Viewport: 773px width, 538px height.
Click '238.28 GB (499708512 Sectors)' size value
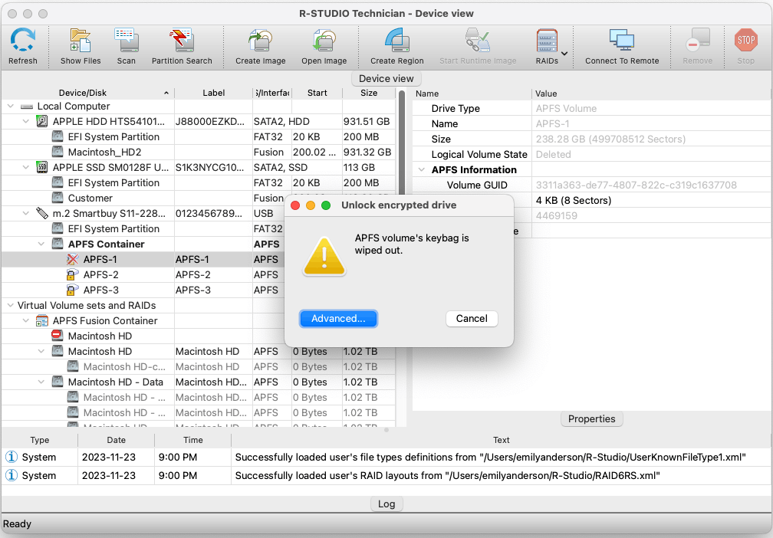pos(610,139)
